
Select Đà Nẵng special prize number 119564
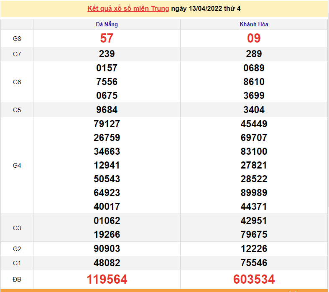[x=107, y=279]
